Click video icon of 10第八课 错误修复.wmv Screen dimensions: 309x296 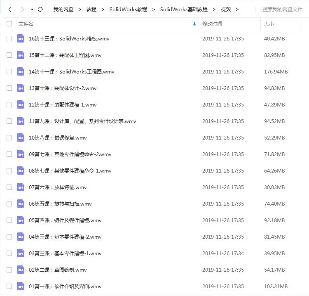click(x=21, y=137)
